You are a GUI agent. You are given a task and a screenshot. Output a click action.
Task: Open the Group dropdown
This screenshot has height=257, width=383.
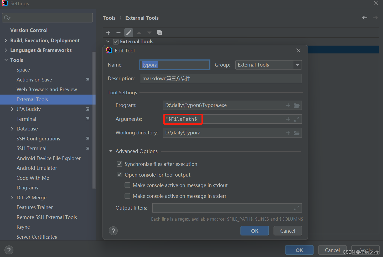click(297, 65)
